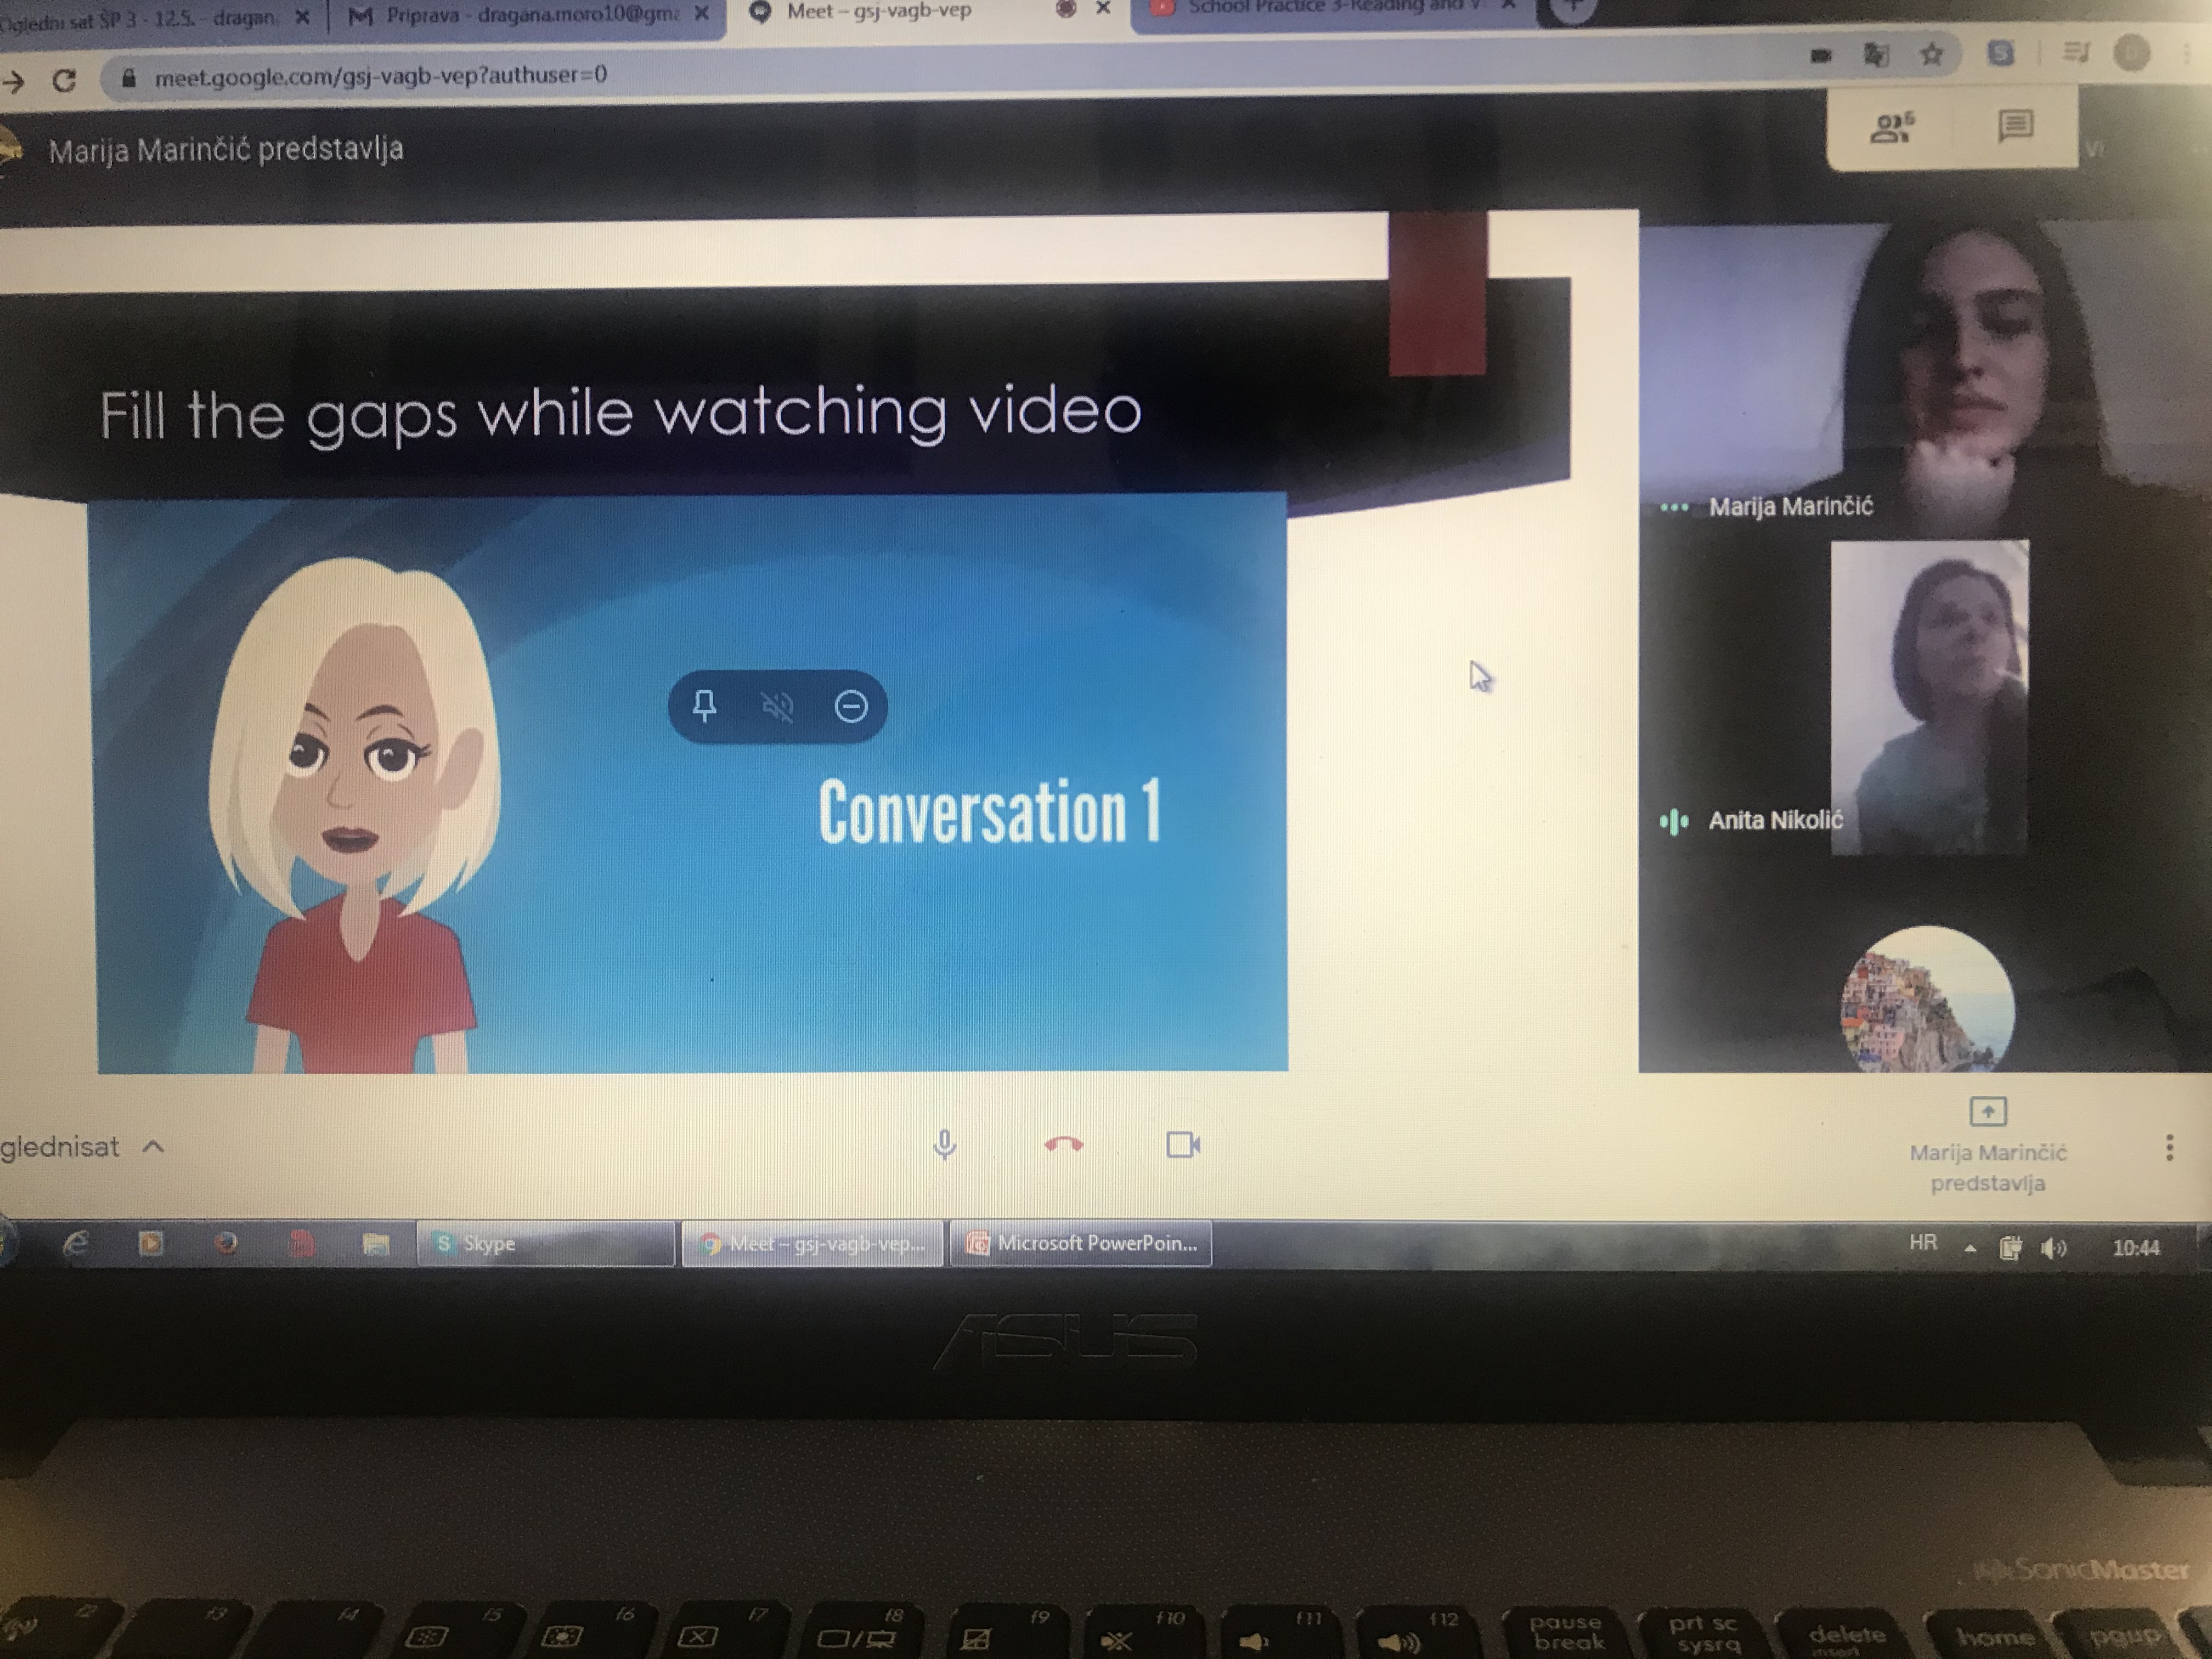This screenshot has height=1659, width=2212.
Task: Open Microsoft PowerPoint from the taskbar
Action: [1080, 1243]
